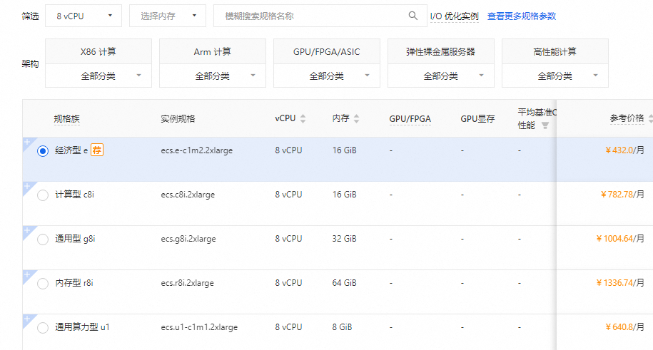Screen dimensions: 653x350
Task: Click ecs.c8i.2xlarge instance name
Action: click(188, 195)
